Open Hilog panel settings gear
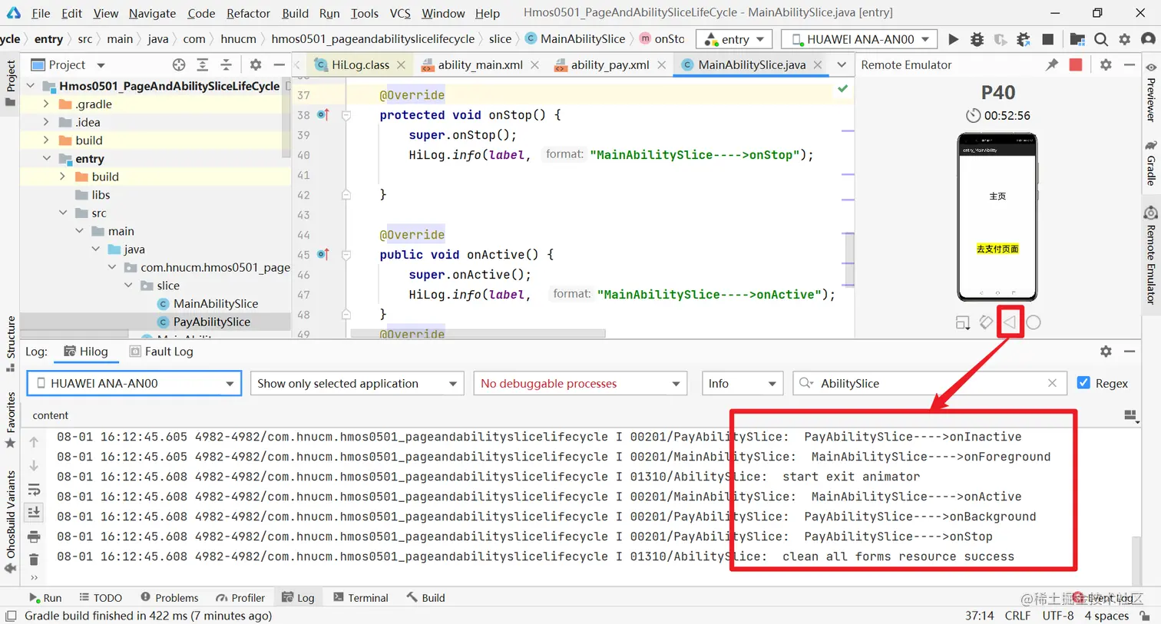The height and width of the screenshot is (624, 1161). pyautogui.click(x=1106, y=351)
